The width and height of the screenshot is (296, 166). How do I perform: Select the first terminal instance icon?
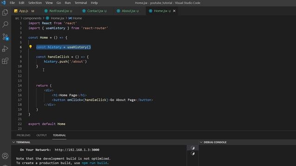192,148
